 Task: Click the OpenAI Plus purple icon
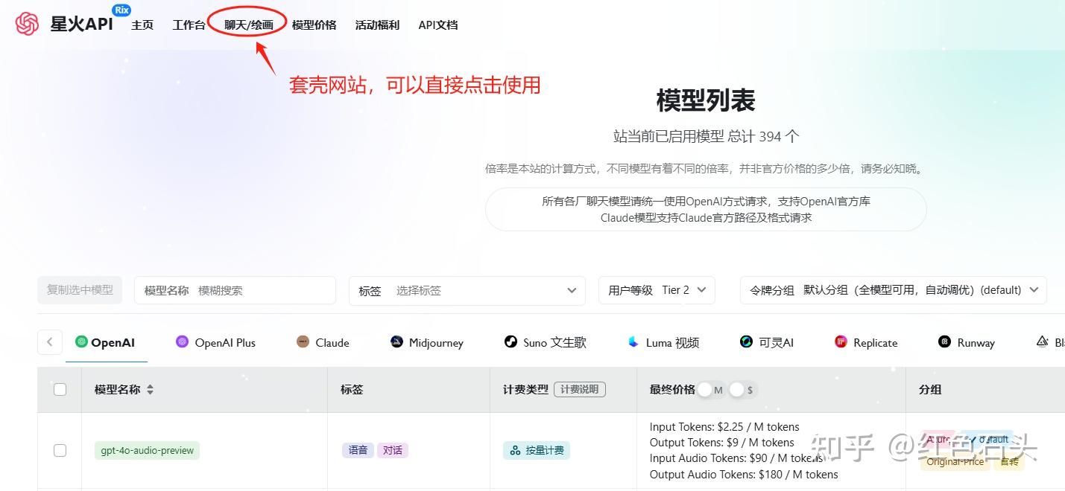point(182,342)
